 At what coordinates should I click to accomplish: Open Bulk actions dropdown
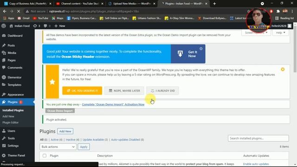point(58,147)
